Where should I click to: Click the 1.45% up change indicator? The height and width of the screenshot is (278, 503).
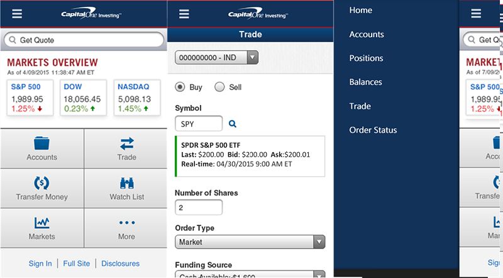coord(133,109)
